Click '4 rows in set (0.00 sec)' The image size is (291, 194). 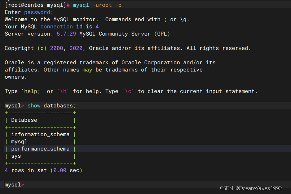point(43,170)
